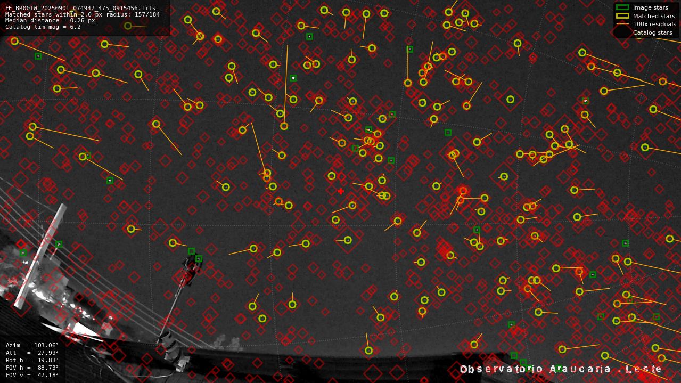Click the 'Alt = 27.99°' value
Viewport: 681px width, 383px height.
click(x=32, y=353)
